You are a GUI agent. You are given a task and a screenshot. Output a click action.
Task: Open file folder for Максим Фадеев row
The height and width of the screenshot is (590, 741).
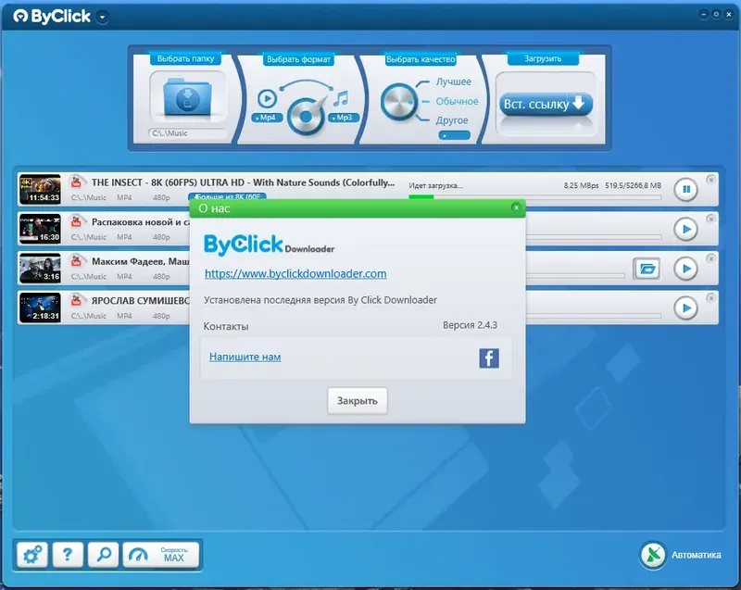(x=647, y=270)
